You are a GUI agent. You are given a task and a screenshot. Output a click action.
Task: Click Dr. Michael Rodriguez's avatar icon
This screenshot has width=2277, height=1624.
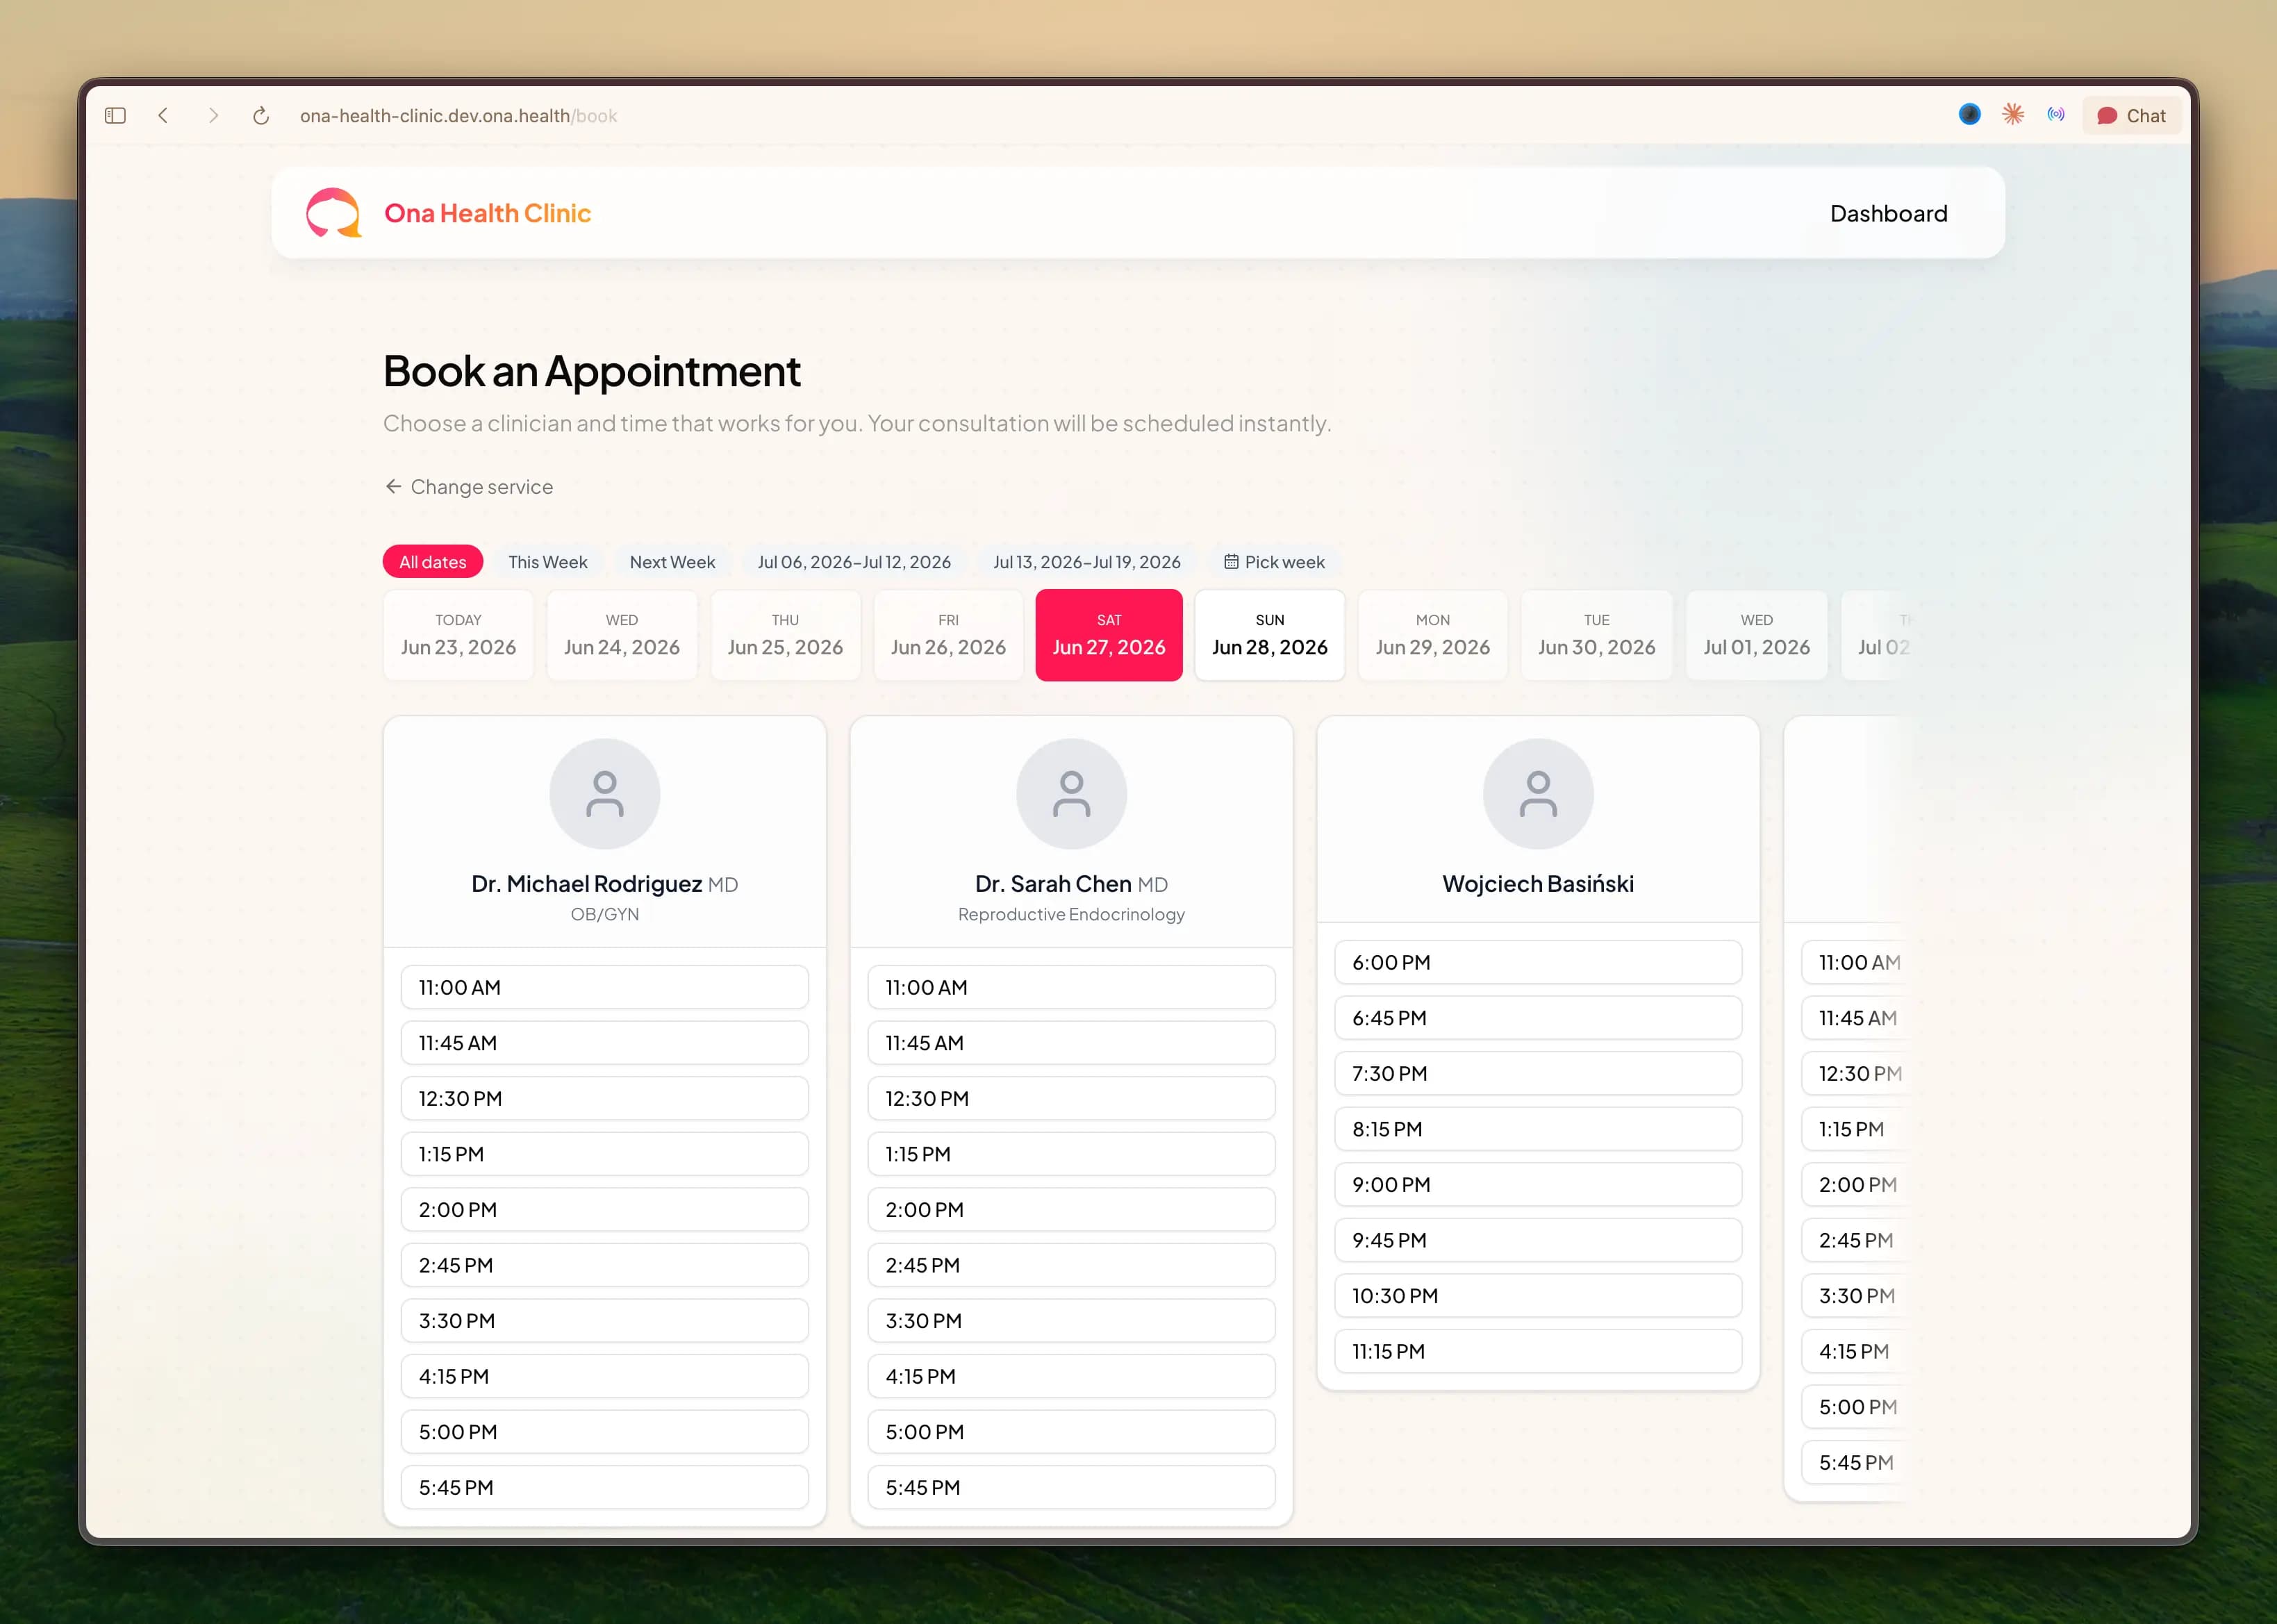point(604,794)
